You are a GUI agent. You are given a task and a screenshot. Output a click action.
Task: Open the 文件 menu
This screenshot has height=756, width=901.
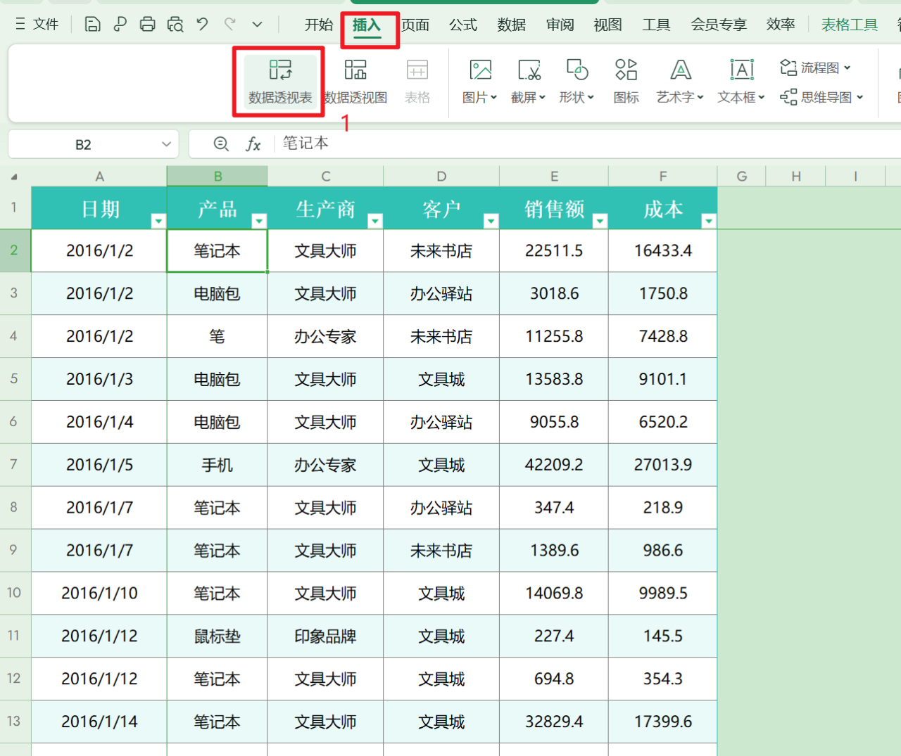pos(37,25)
